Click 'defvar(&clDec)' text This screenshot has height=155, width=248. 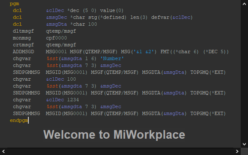click(172, 17)
